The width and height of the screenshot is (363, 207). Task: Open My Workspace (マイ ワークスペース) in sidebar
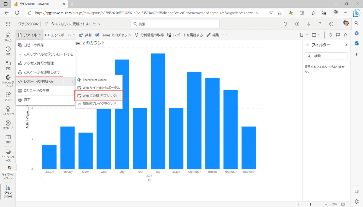click(8, 173)
